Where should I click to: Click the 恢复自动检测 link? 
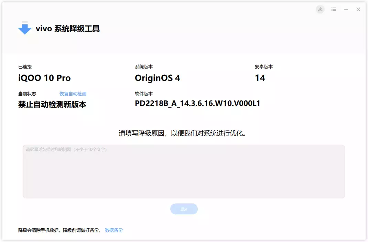(73, 94)
